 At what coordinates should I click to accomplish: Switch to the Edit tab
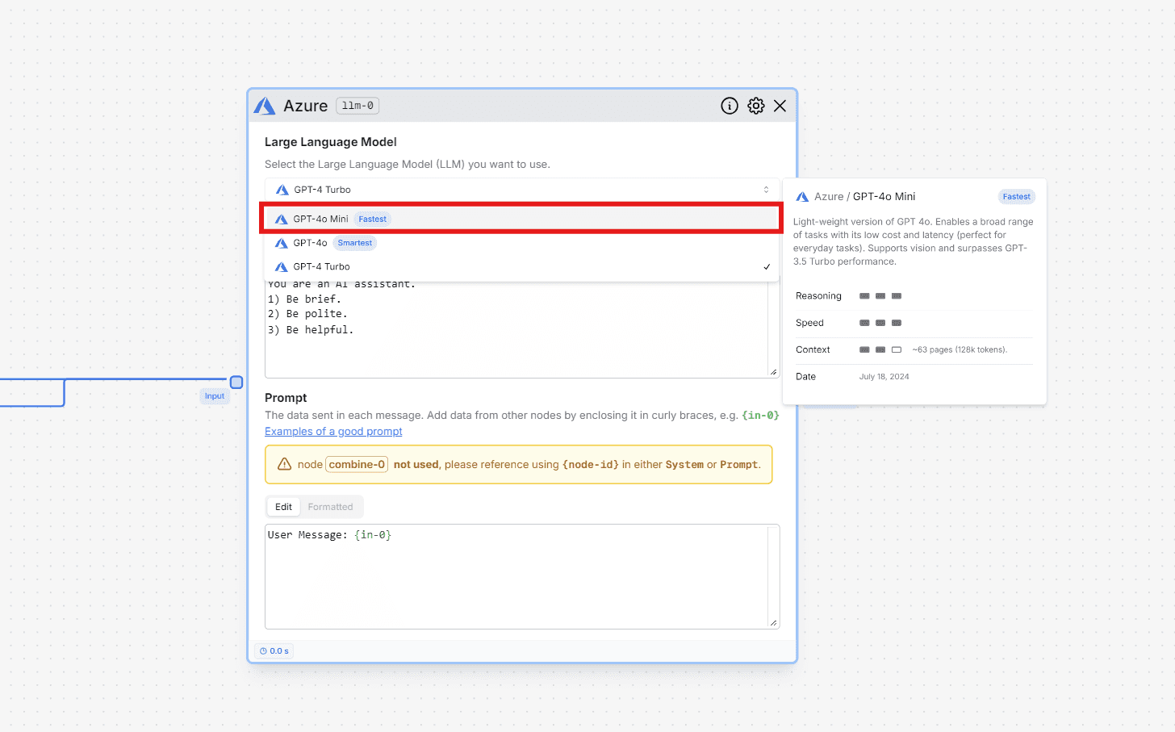[283, 507]
